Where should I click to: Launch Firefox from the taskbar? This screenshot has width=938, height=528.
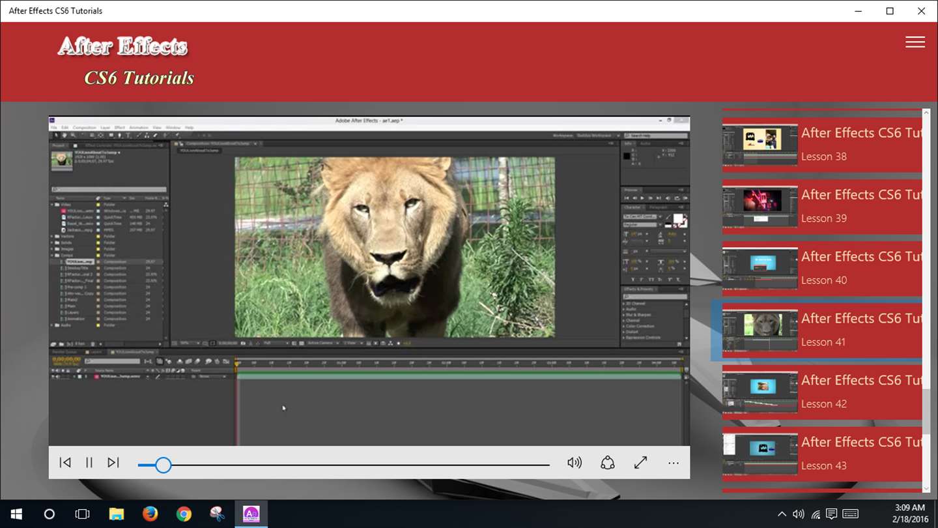click(x=150, y=514)
